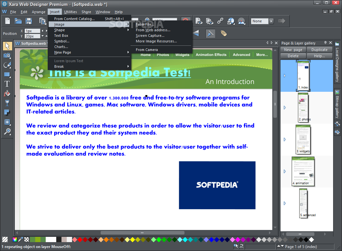Select the Fill tool
Image resolution: width=342 pixels, height=251 pixels.
[7, 94]
